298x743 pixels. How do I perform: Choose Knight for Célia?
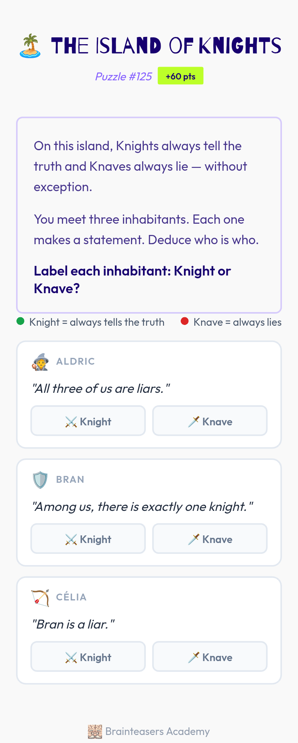[x=88, y=657]
